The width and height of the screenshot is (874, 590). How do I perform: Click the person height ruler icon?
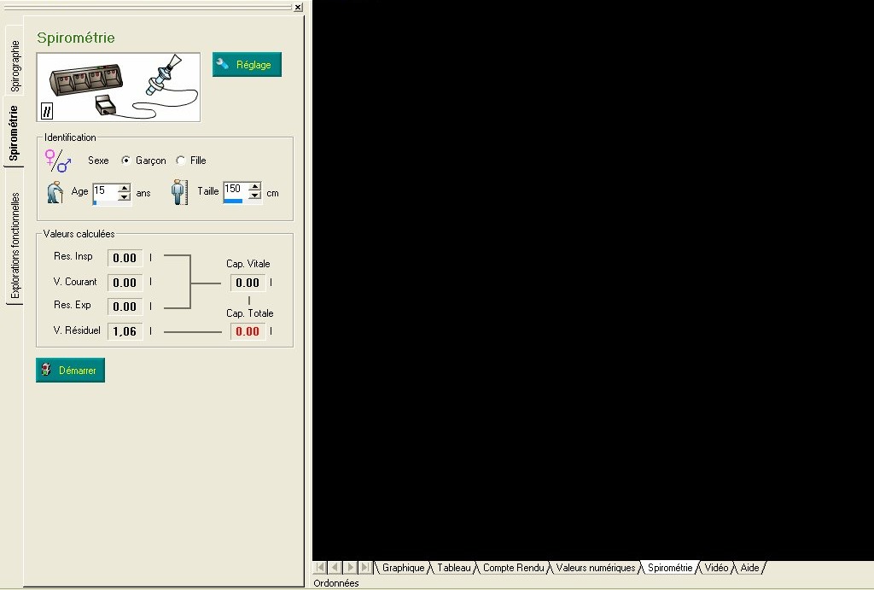coord(179,192)
